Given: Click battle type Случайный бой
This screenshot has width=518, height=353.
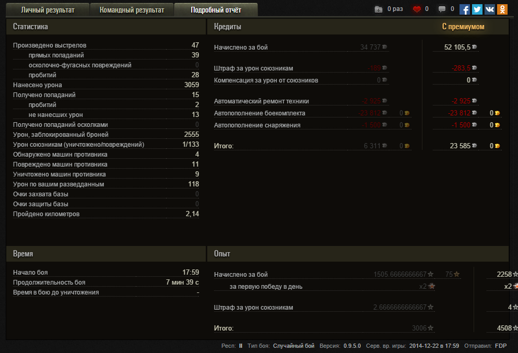Looking at the screenshot, I should pos(293,346).
